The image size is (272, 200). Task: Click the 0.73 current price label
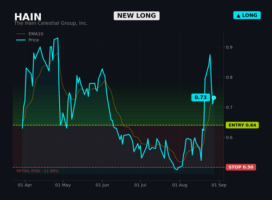coord(201,98)
